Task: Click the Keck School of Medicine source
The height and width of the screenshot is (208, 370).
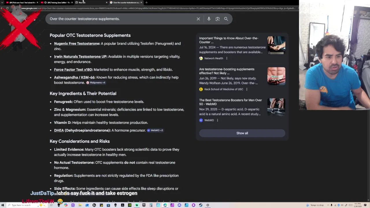Action: coord(224,89)
